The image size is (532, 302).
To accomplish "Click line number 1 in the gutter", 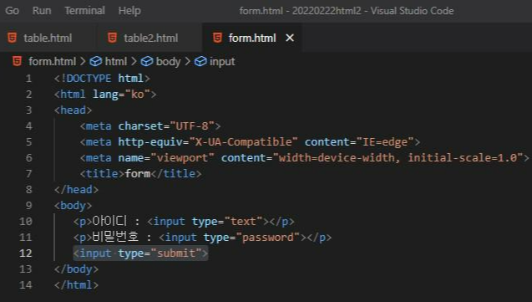I will pyautogui.click(x=29, y=79).
